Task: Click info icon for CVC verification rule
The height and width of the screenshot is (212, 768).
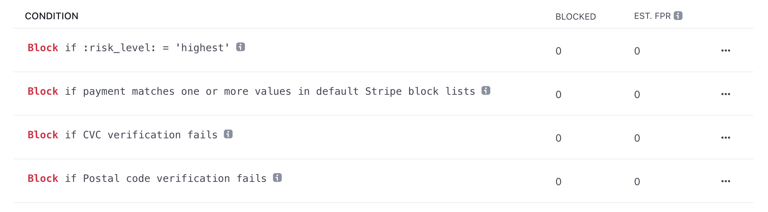Action: click(228, 134)
